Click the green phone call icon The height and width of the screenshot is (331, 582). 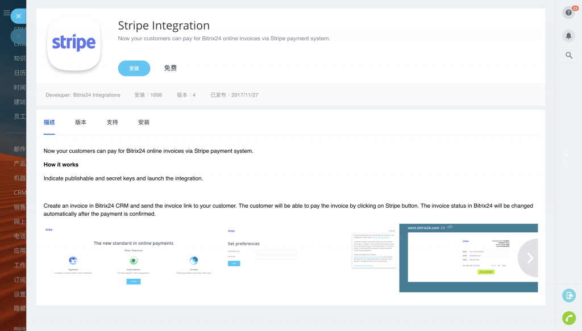(x=568, y=318)
